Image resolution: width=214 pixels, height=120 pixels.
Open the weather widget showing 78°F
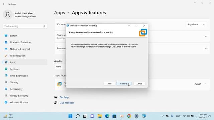tap(8, 116)
